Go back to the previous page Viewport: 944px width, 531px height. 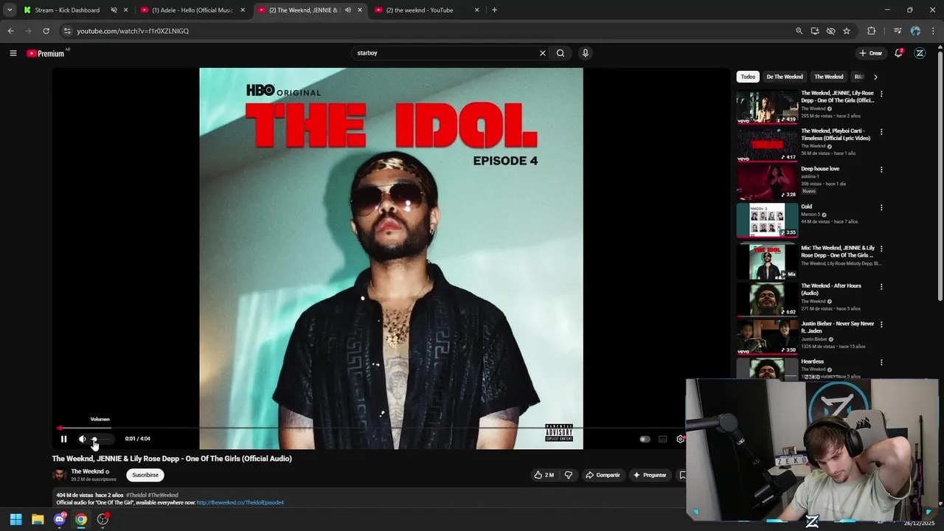tap(10, 31)
